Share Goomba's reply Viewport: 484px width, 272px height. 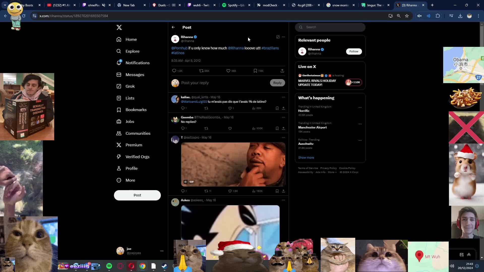(x=283, y=128)
